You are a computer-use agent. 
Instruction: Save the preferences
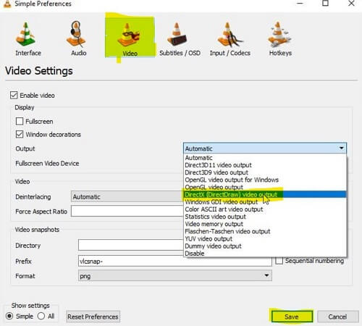292,317
